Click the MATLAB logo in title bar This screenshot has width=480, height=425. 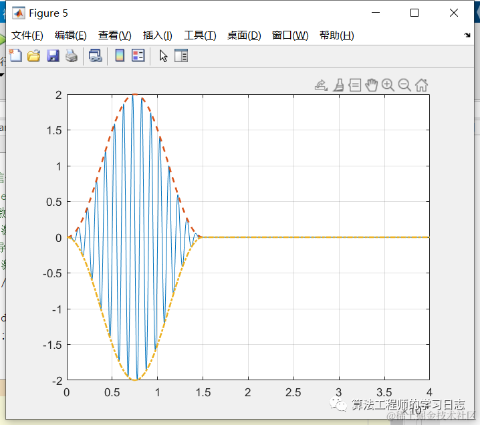19,13
